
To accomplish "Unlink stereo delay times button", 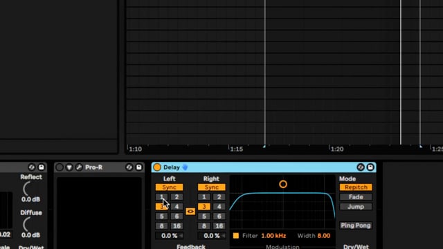I will click(x=190, y=212).
